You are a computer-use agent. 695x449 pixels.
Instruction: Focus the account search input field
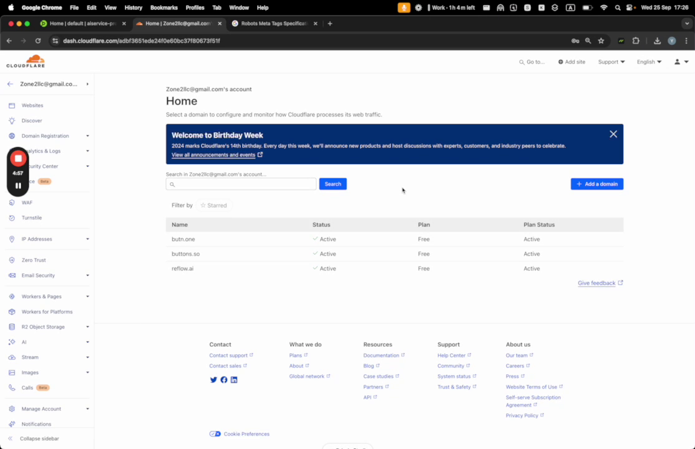241,184
